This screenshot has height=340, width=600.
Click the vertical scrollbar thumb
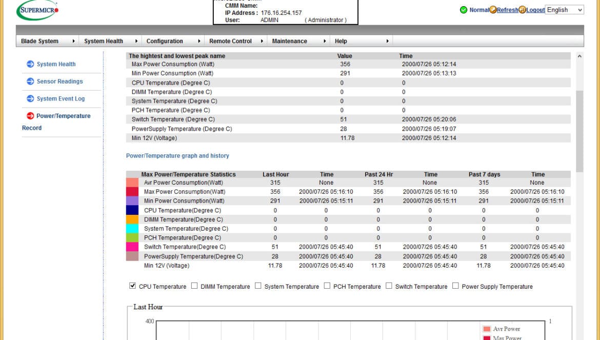coord(579,131)
